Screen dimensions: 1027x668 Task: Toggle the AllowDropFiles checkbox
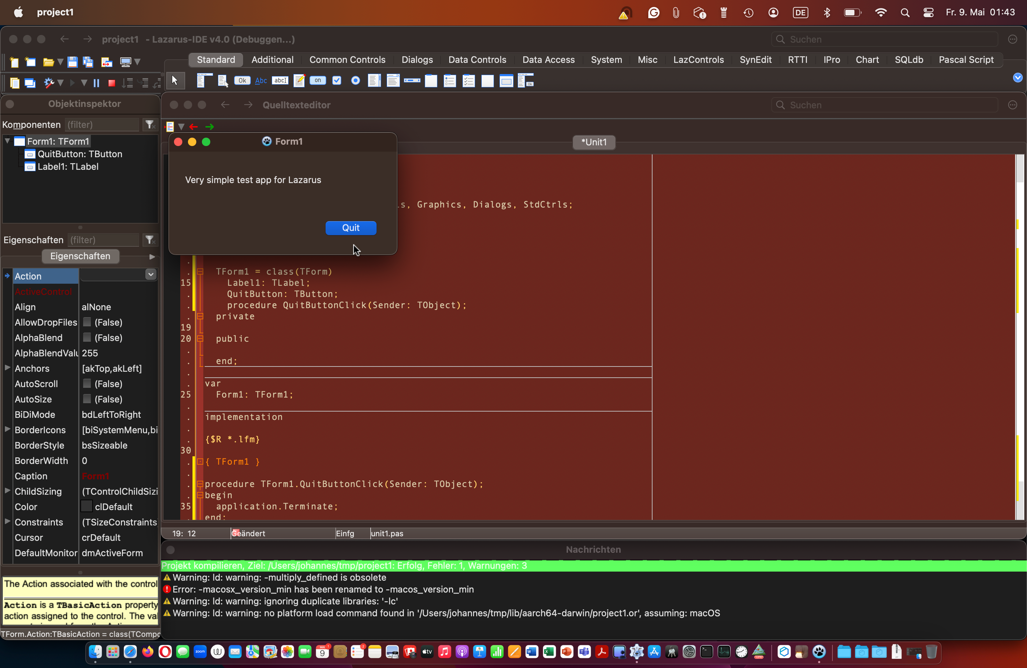pyautogui.click(x=87, y=322)
